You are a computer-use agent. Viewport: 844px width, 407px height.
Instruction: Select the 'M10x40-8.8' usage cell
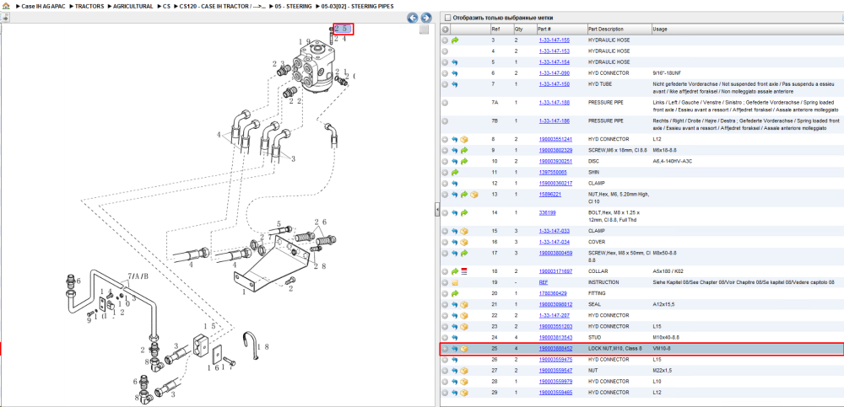[666, 338]
